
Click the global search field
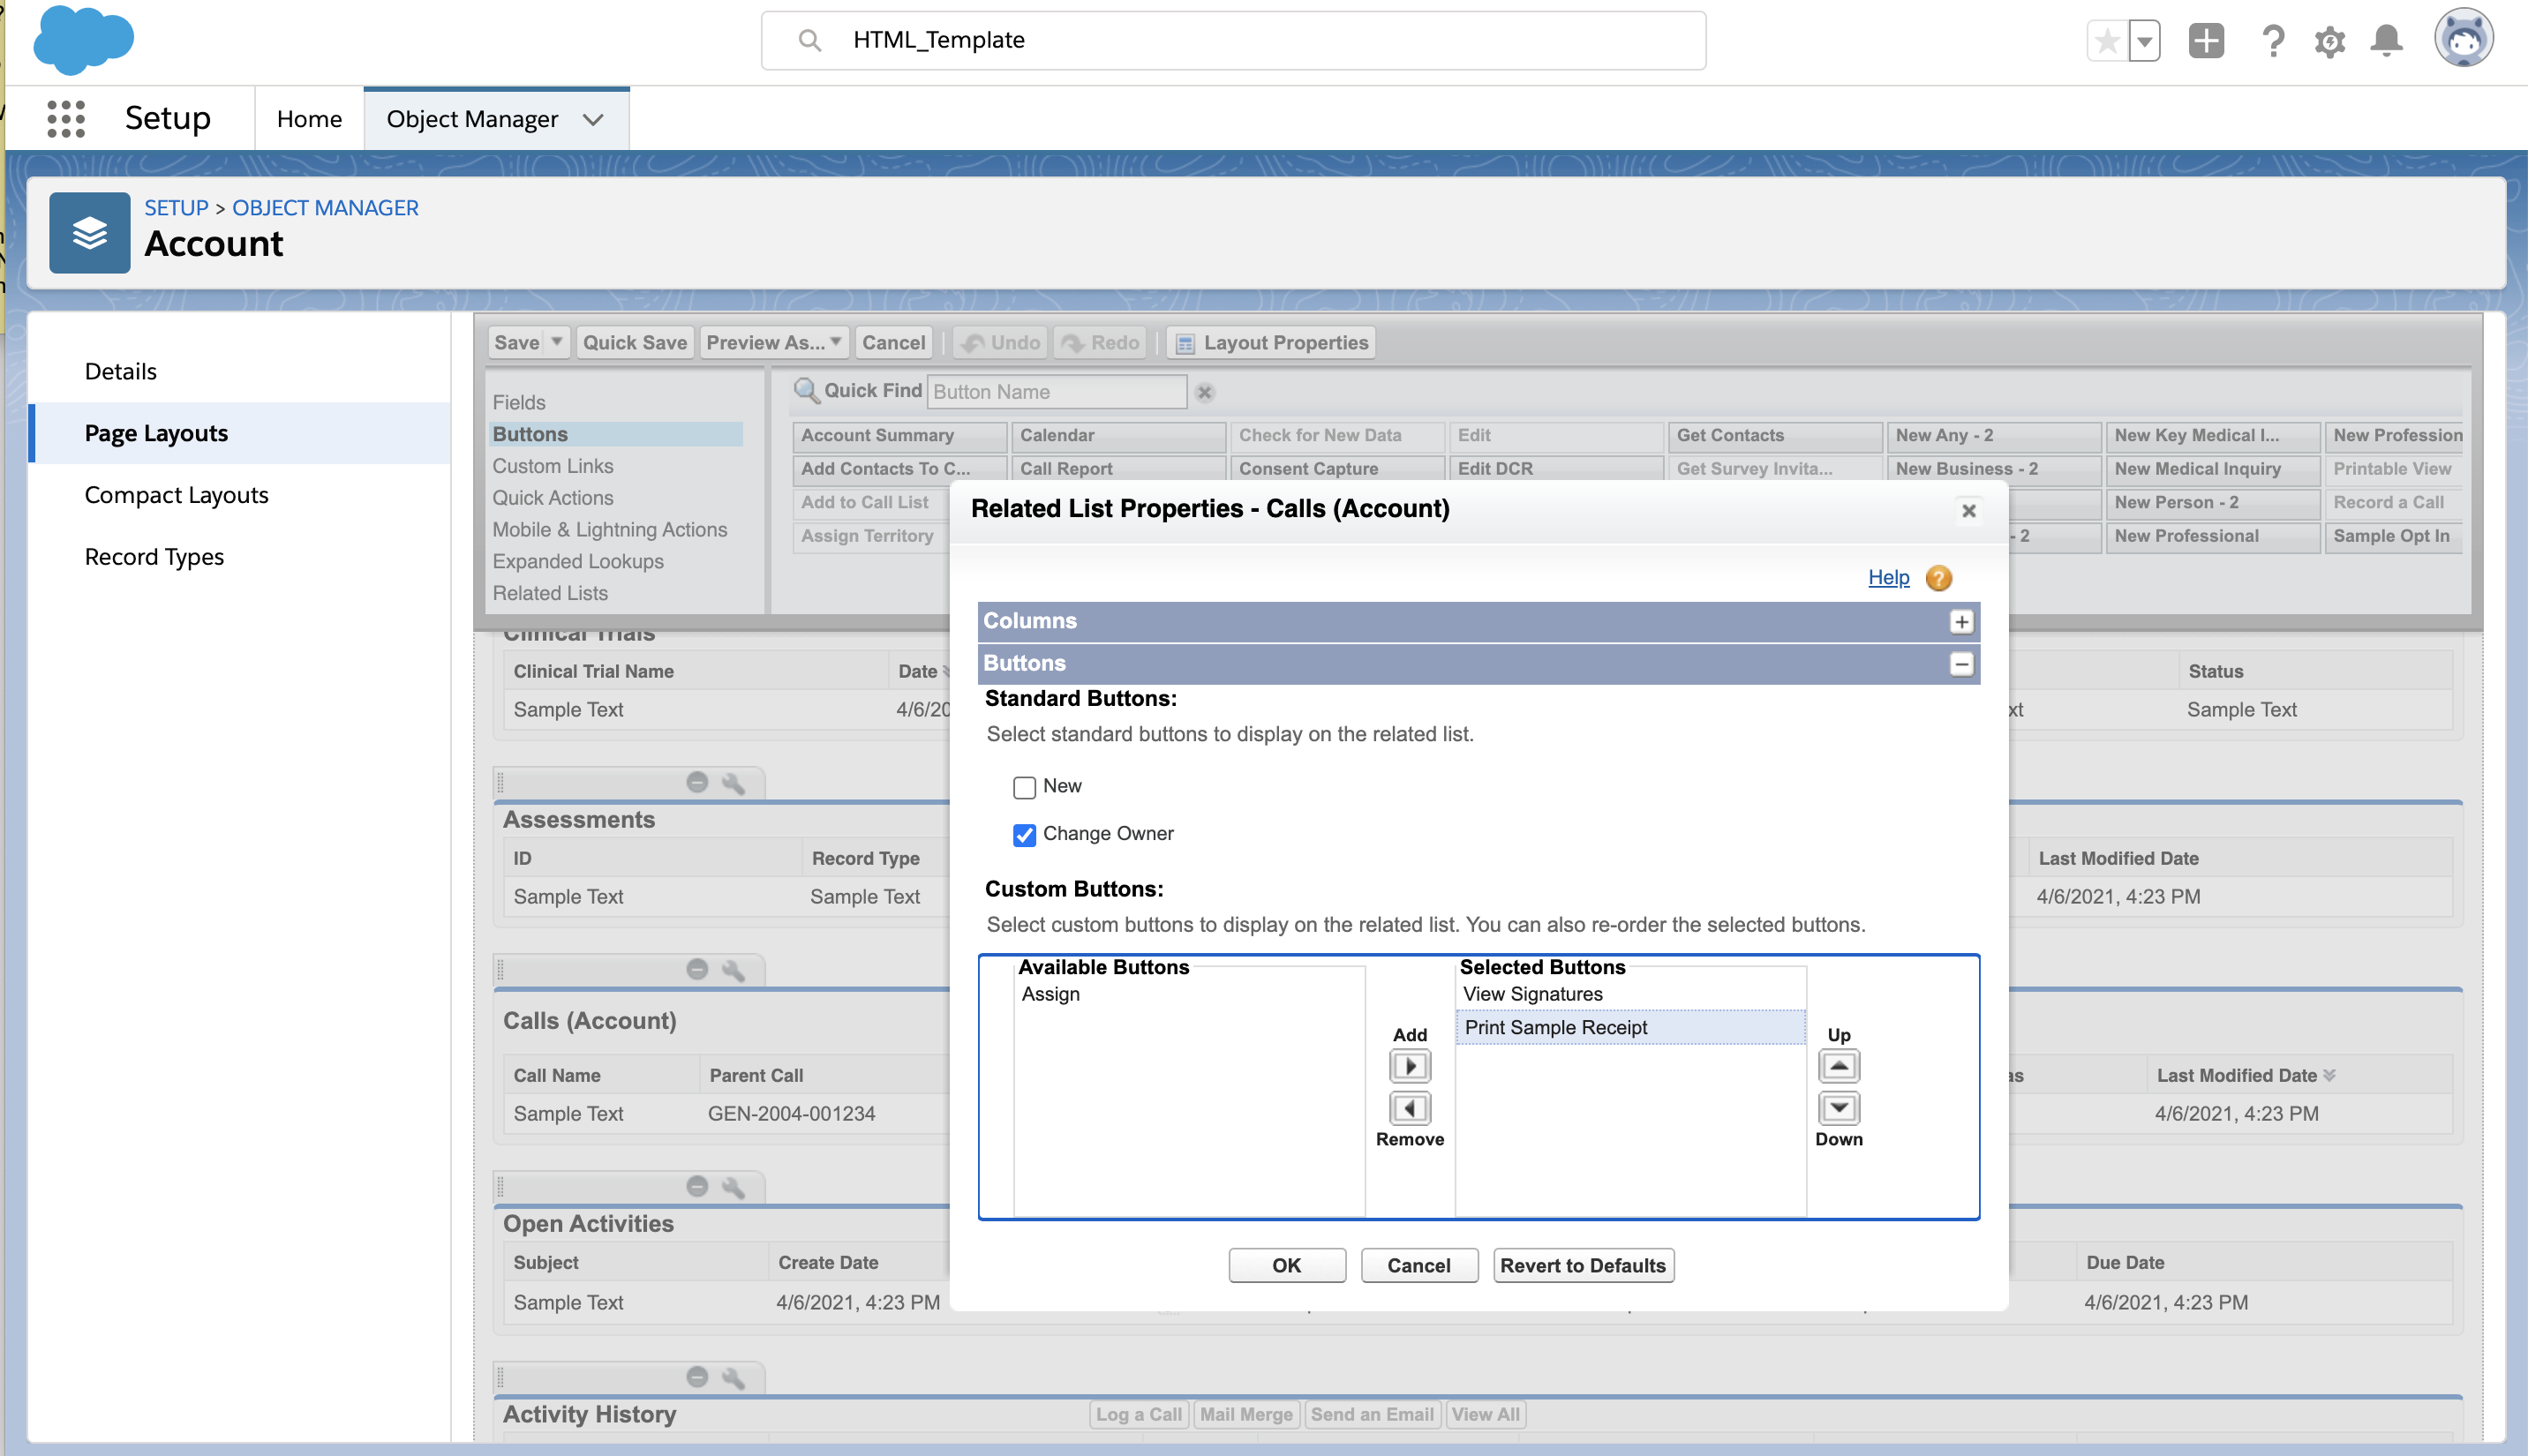tap(1232, 40)
